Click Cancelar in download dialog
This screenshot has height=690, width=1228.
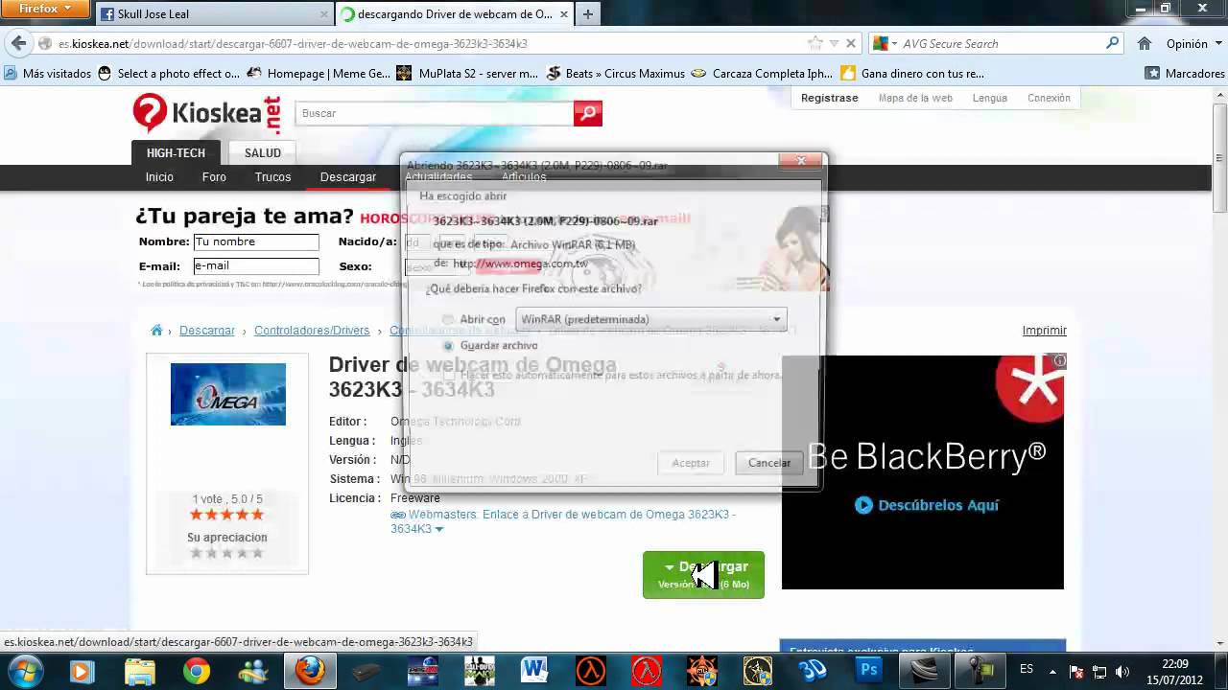tap(768, 463)
